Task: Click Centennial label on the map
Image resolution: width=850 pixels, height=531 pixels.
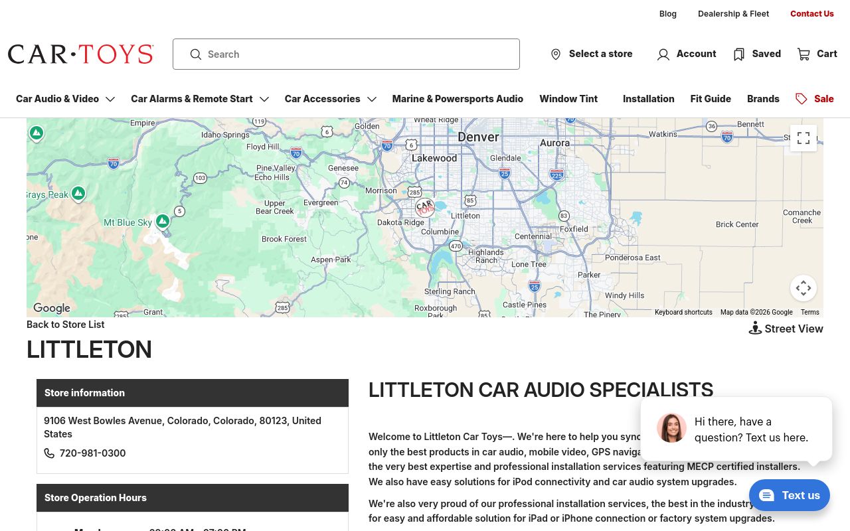Action: (533, 236)
